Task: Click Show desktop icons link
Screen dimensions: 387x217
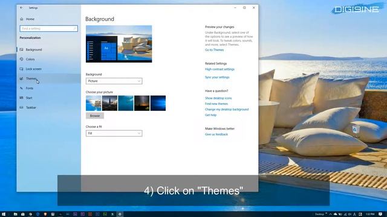Action: pyautogui.click(x=218, y=98)
